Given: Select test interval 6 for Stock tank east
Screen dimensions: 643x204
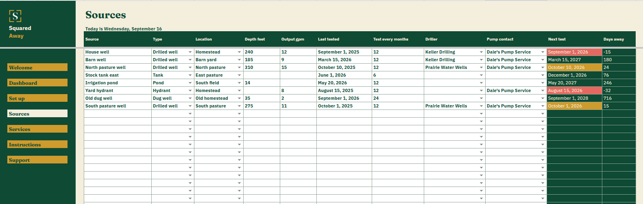Looking at the screenshot, I should pyautogui.click(x=398, y=75).
